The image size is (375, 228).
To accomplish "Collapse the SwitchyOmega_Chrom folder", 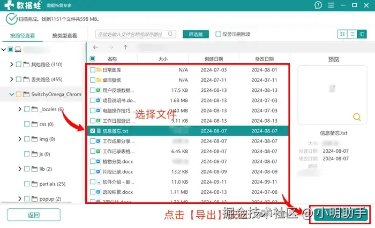I will pos(11,94).
